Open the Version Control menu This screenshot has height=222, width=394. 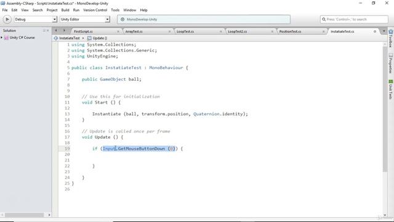click(95, 10)
